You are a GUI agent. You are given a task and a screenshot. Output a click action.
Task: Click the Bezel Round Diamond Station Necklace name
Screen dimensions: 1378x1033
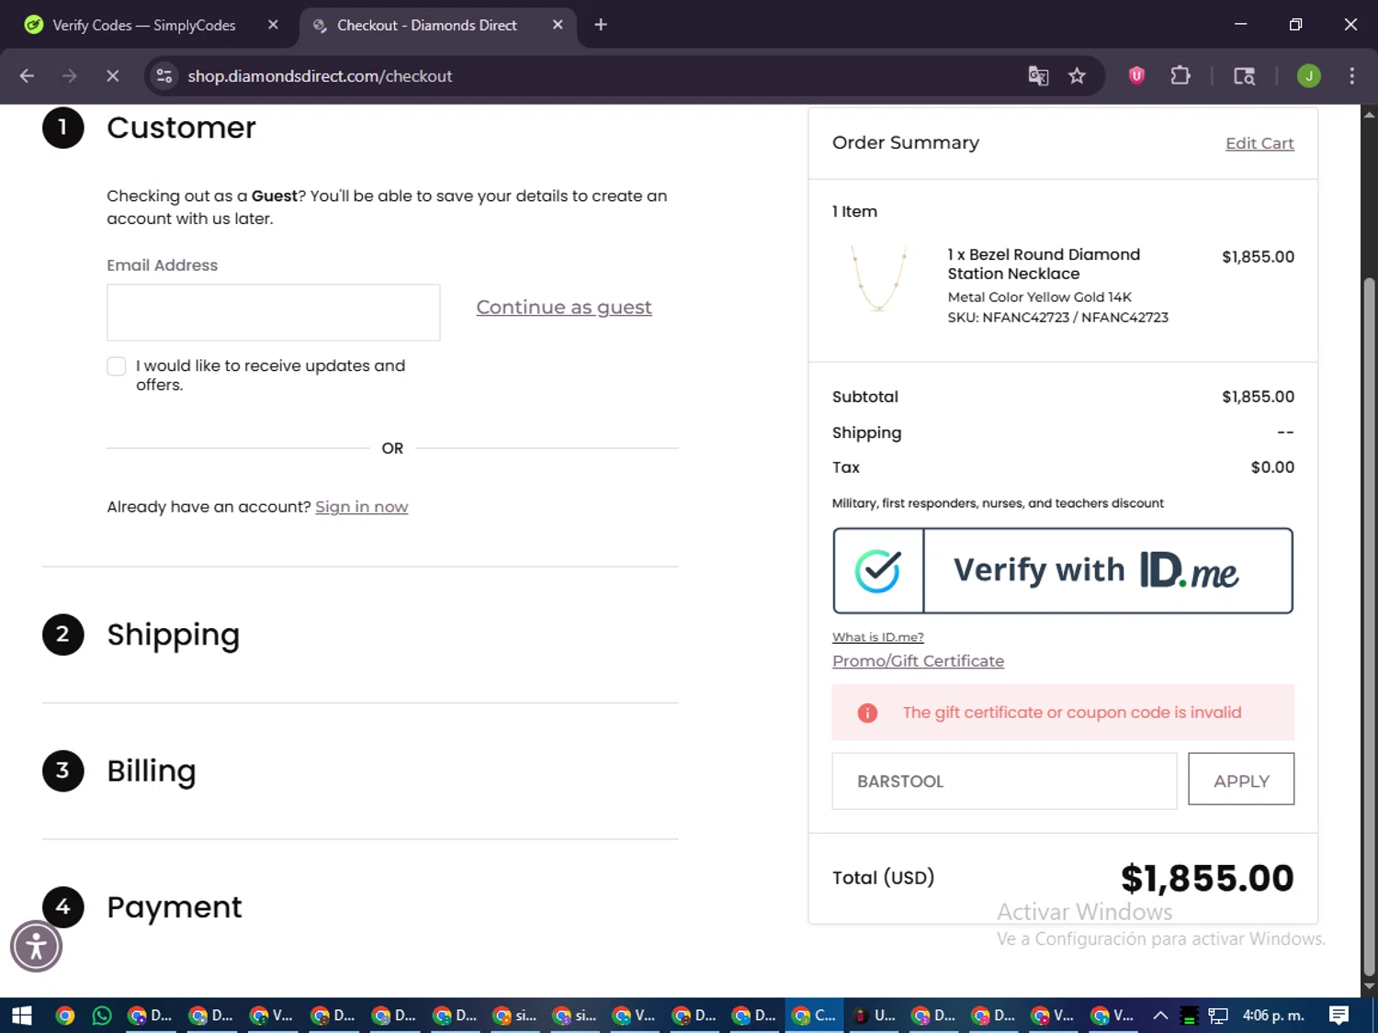coord(1044,264)
